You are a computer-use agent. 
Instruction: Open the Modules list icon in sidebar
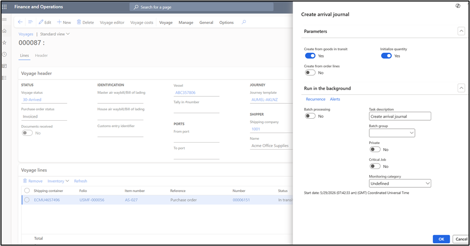tap(4, 78)
